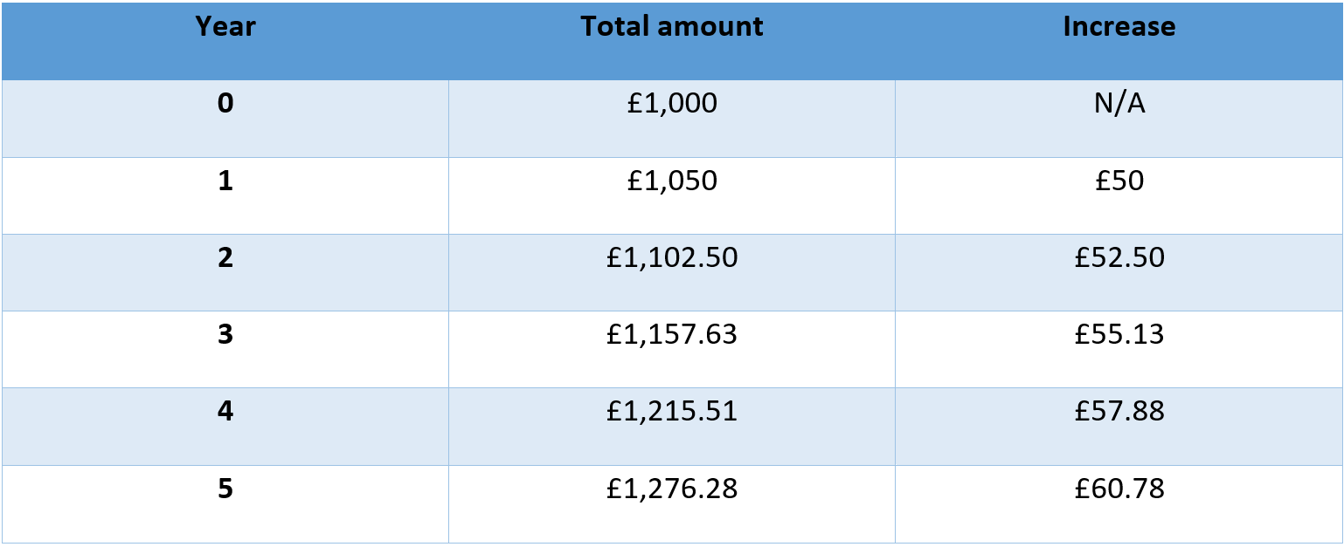Click the Increase column header

pyautogui.click(x=1119, y=41)
